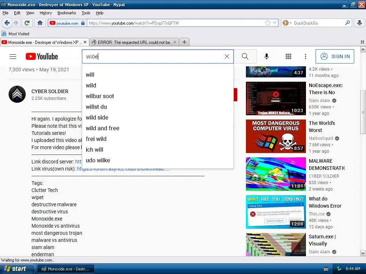This screenshot has width=366, height=274.
Task: Close the Monoxide.exe tab
Action: 85,42
